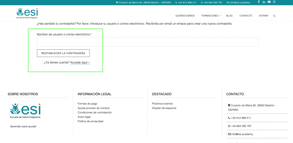Click the info@esi.academy email in footer
The width and height of the screenshot is (293, 143).
[242, 134]
